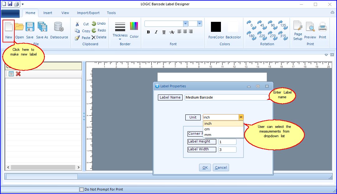Screen dimensions: 337x194
Task: Switch to the Insert tab
Action: coord(47,13)
